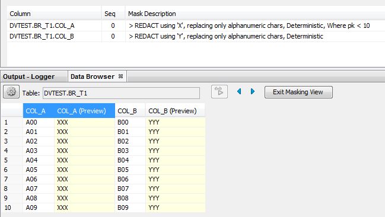Click XXX preview in the A00 row
The image size is (385, 217).
pyautogui.click(x=84, y=122)
